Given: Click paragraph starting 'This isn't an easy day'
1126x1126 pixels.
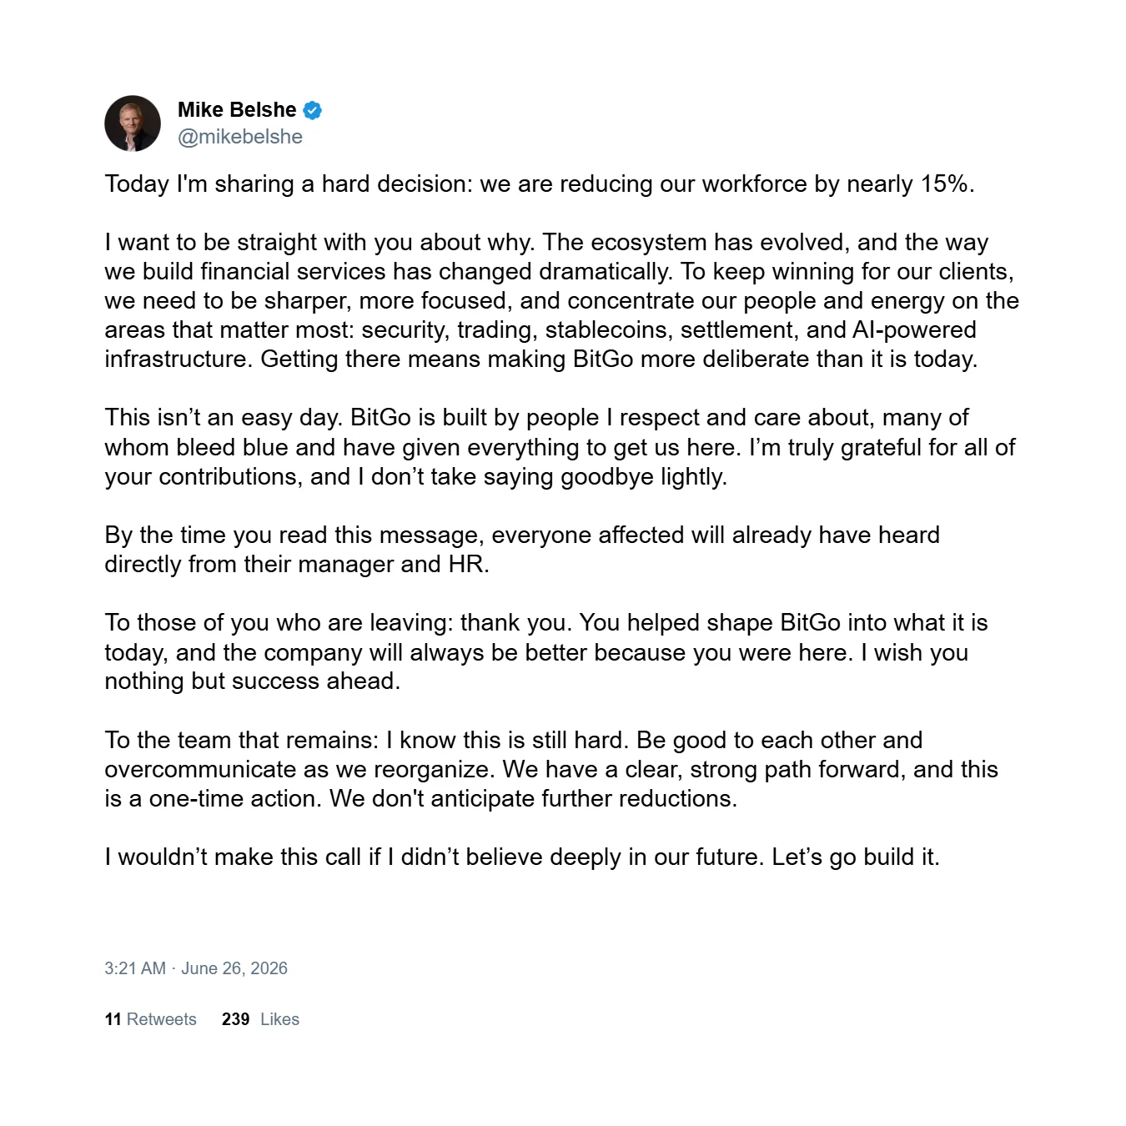Looking at the screenshot, I should 560,447.
